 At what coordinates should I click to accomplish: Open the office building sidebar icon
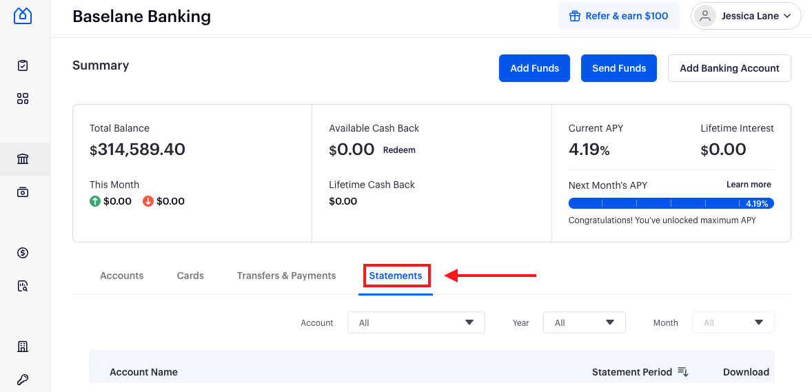tap(23, 347)
